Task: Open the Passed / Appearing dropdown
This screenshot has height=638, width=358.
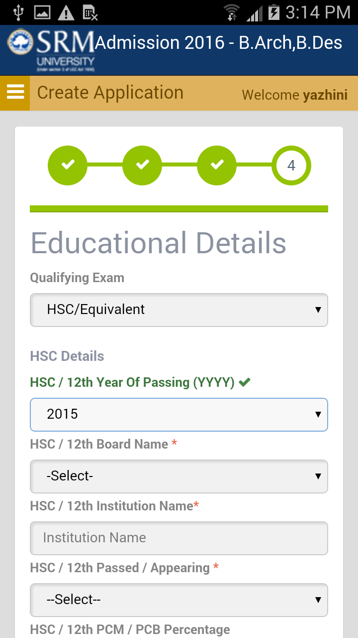Action: pos(179,600)
